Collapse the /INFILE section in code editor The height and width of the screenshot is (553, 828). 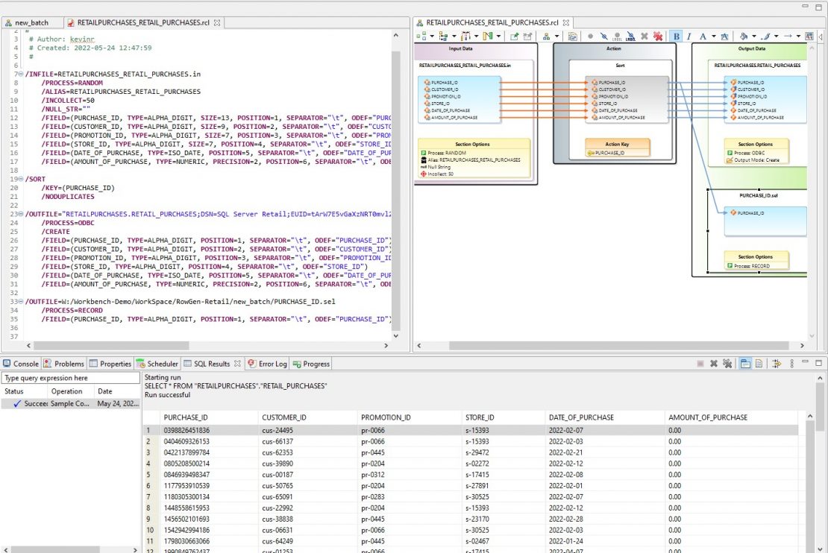click(x=20, y=75)
